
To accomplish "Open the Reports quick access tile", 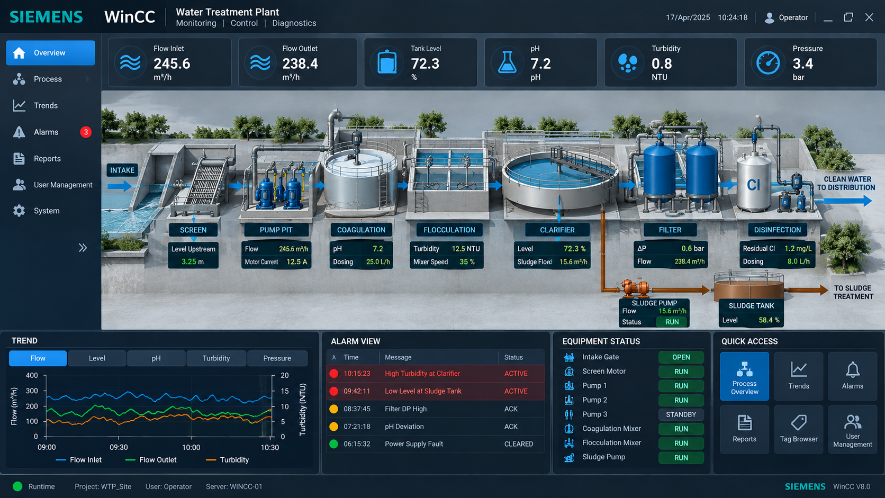I will (x=744, y=429).
